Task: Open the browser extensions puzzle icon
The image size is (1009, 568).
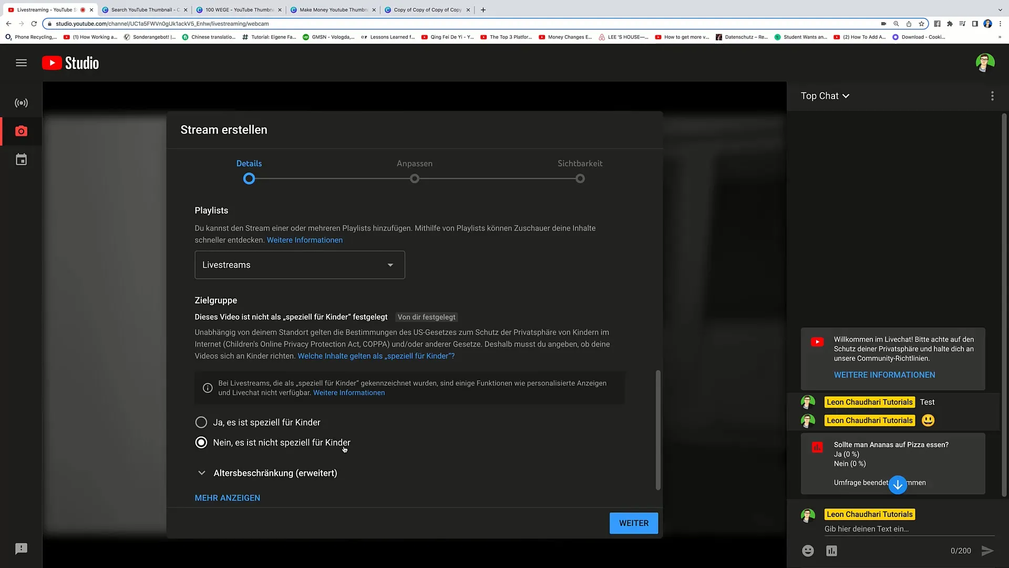Action: [950, 24]
